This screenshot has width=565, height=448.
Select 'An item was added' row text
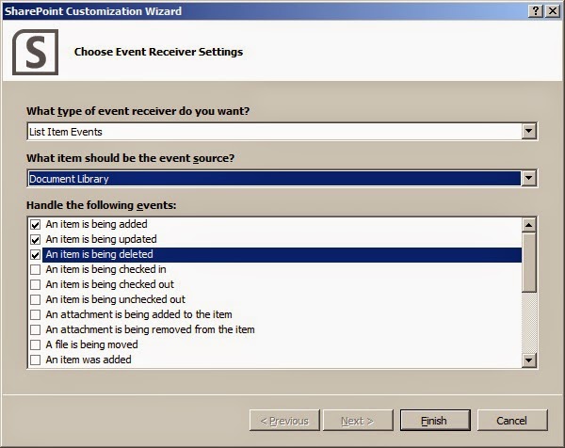click(x=89, y=360)
